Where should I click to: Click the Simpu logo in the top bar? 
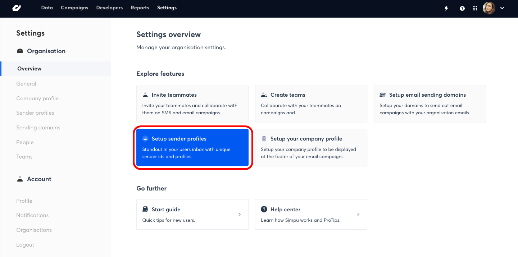coord(17,8)
